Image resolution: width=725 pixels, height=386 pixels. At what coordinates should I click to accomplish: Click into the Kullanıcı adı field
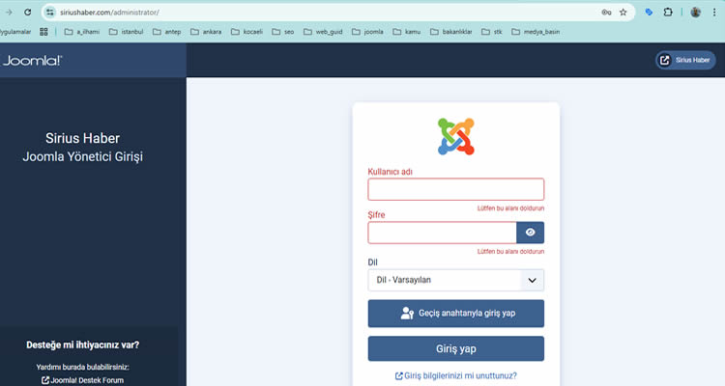click(x=456, y=189)
